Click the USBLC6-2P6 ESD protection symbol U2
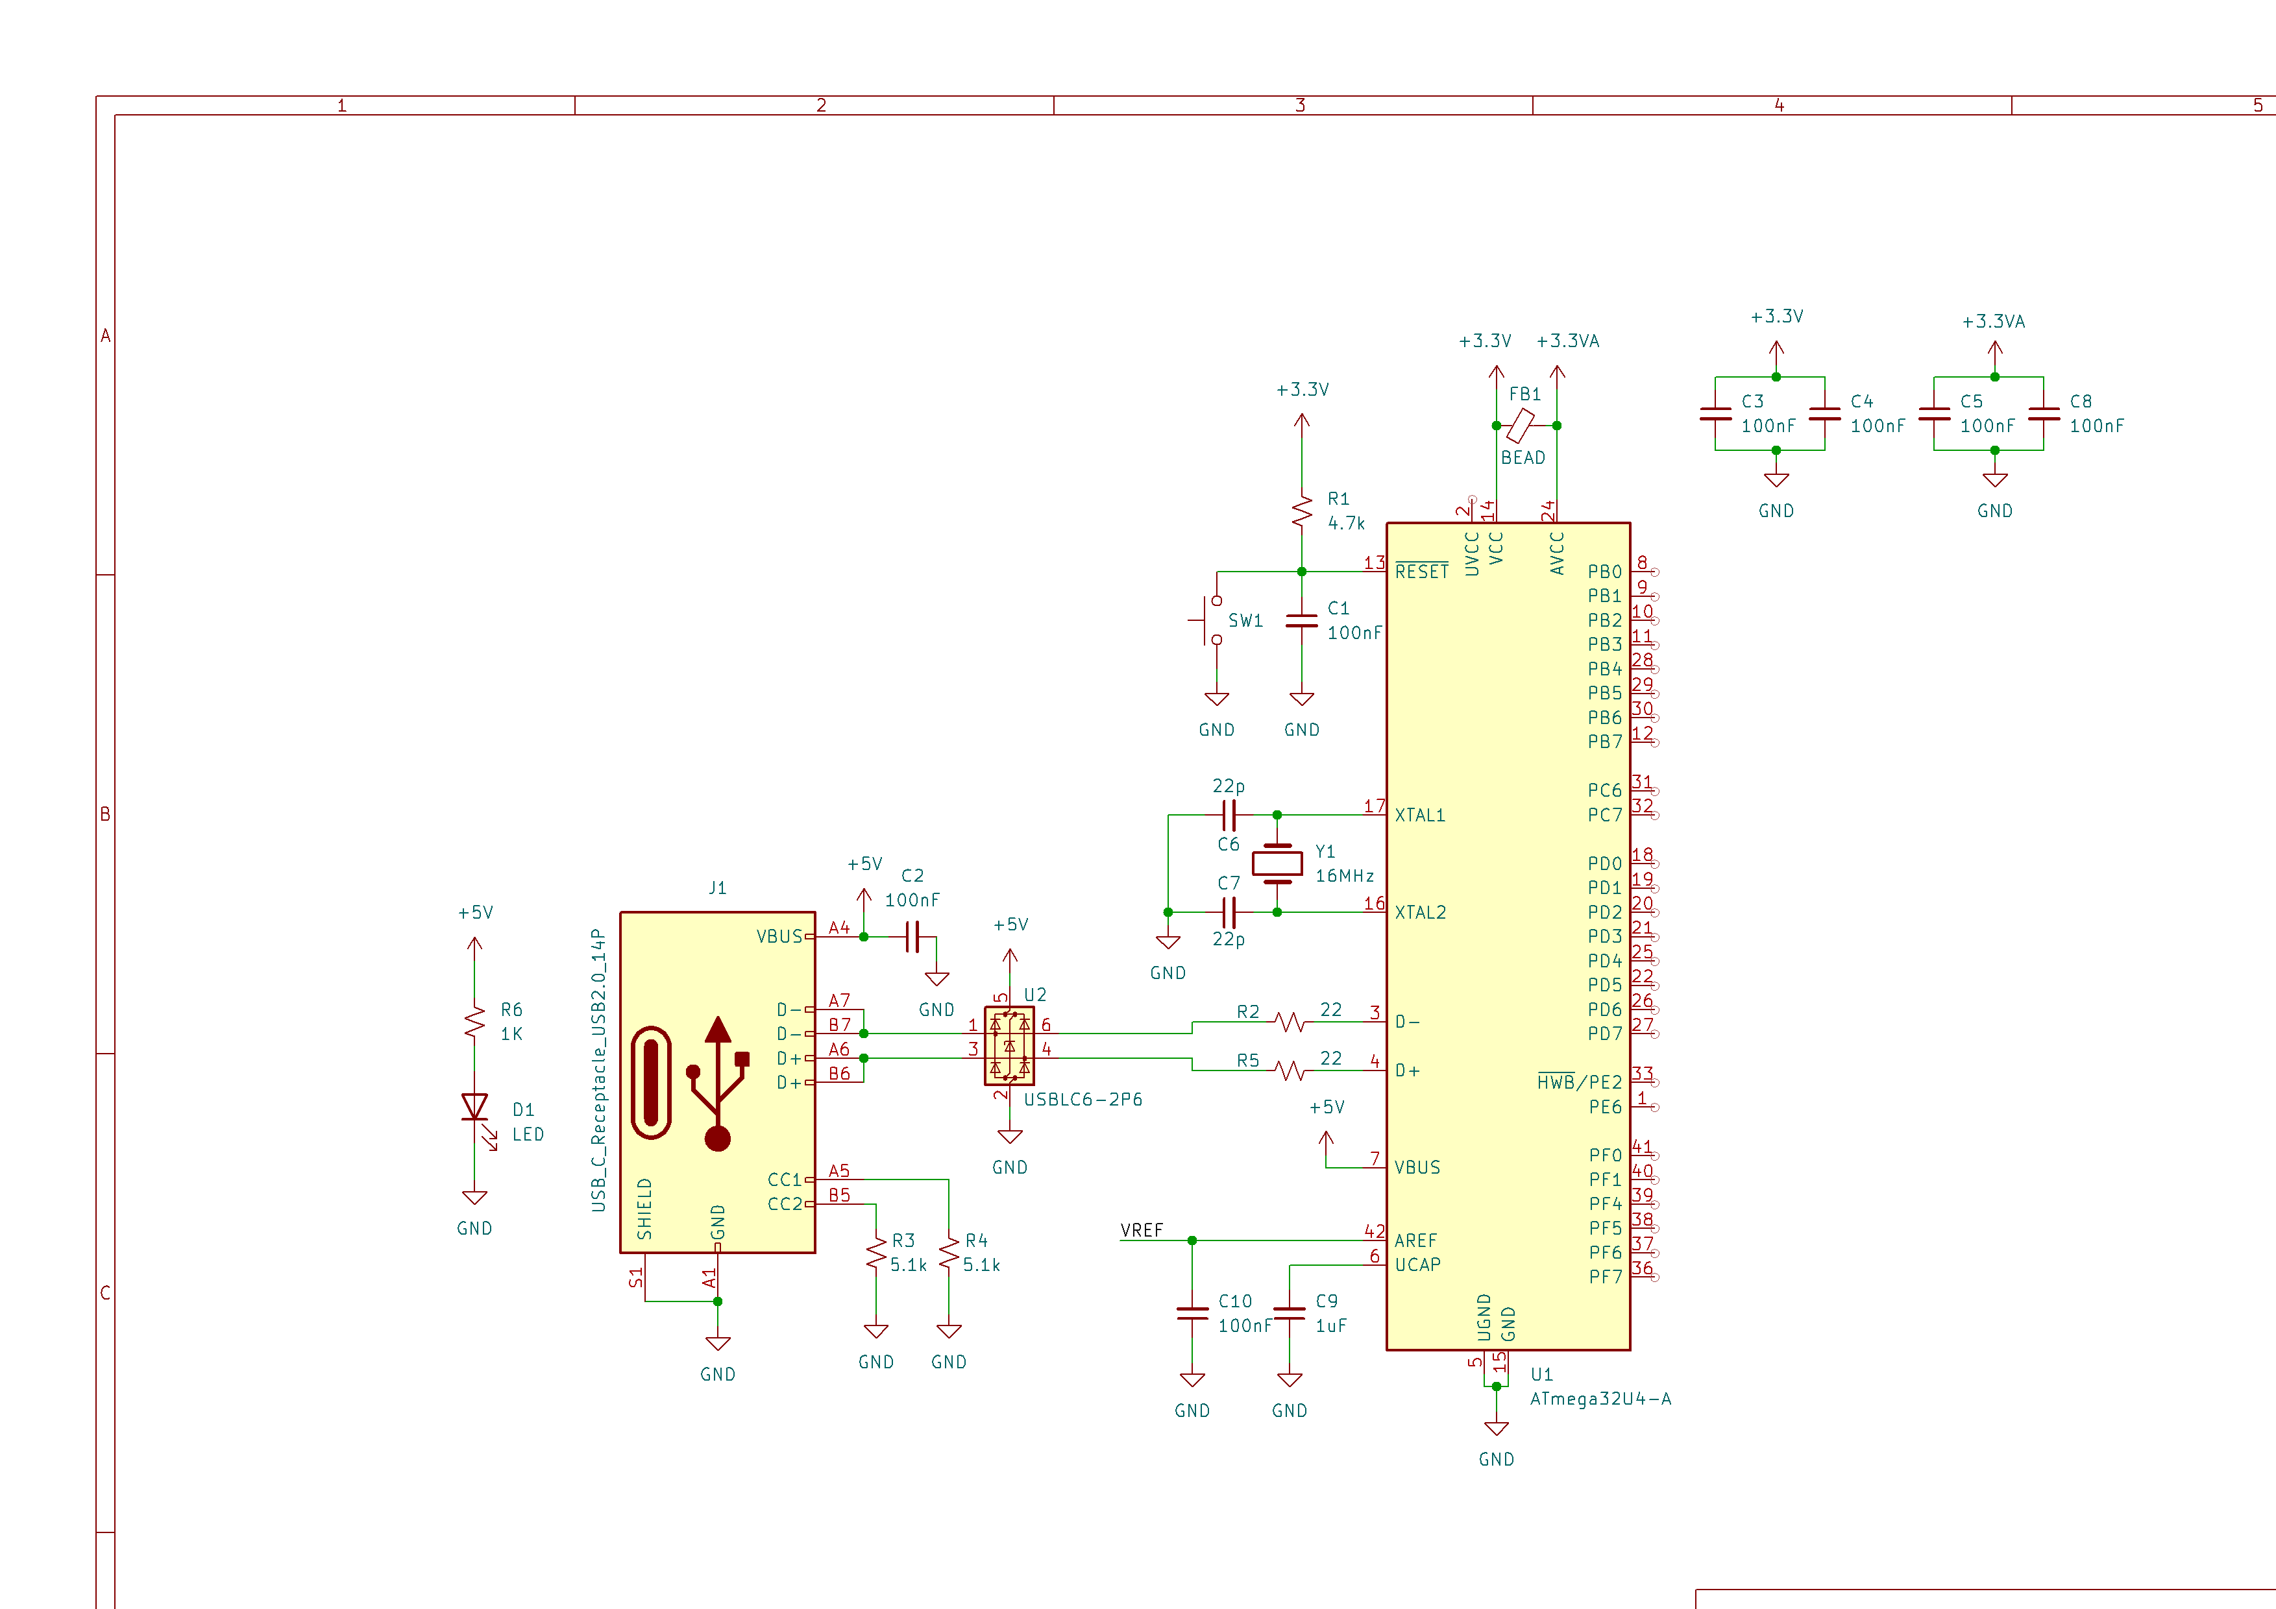 click(1009, 1045)
